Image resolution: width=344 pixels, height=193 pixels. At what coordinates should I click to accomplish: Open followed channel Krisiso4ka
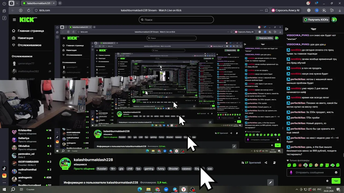click(32, 132)
